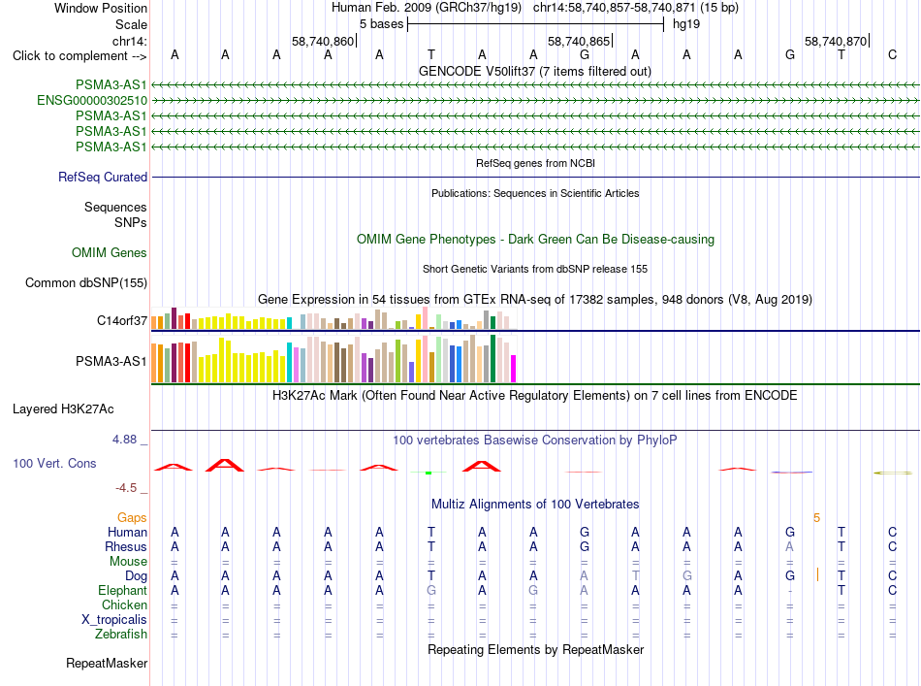Viewport: 921px width, 686px height.
Task: Open the 100 Vert. Cons track label
Action: (54, 463)
